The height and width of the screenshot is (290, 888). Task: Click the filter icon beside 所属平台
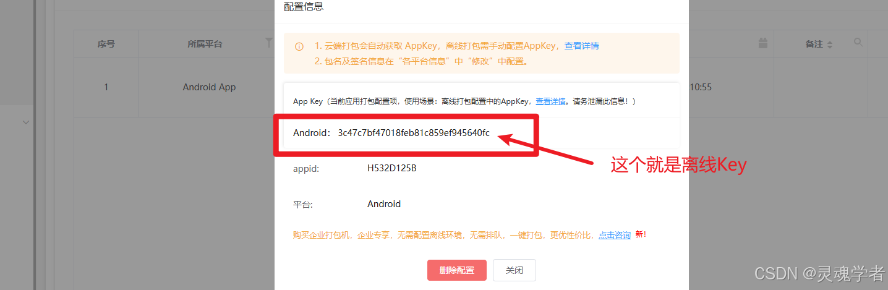click(x=268, y=43)
